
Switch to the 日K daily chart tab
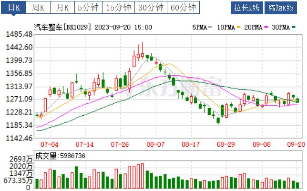tap(13, 8)
